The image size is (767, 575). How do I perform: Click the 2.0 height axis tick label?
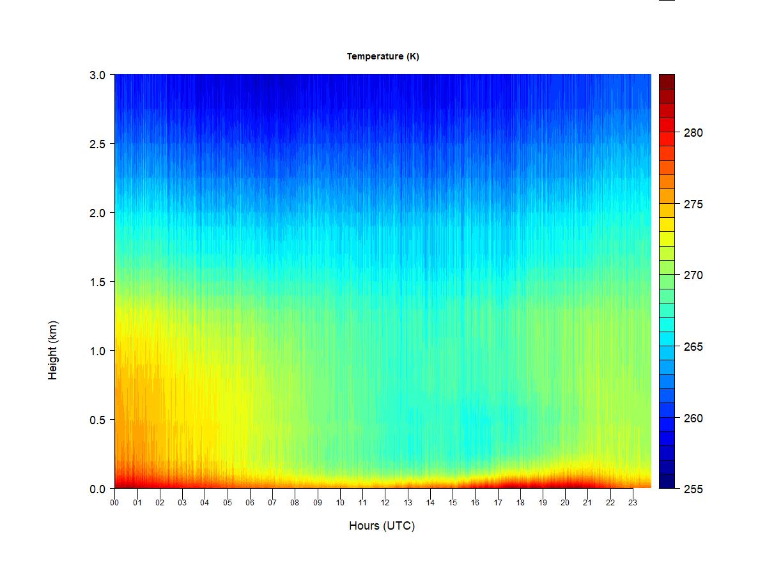point(97,213)
